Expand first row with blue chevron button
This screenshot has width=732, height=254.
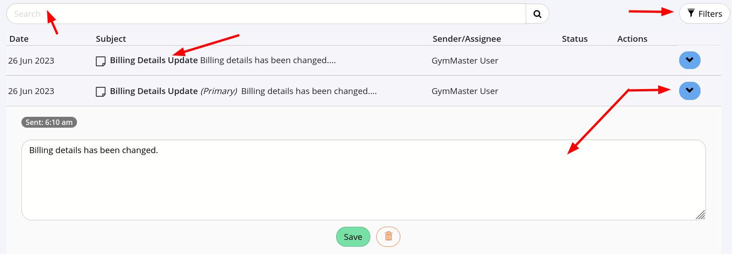pos(690,60)
